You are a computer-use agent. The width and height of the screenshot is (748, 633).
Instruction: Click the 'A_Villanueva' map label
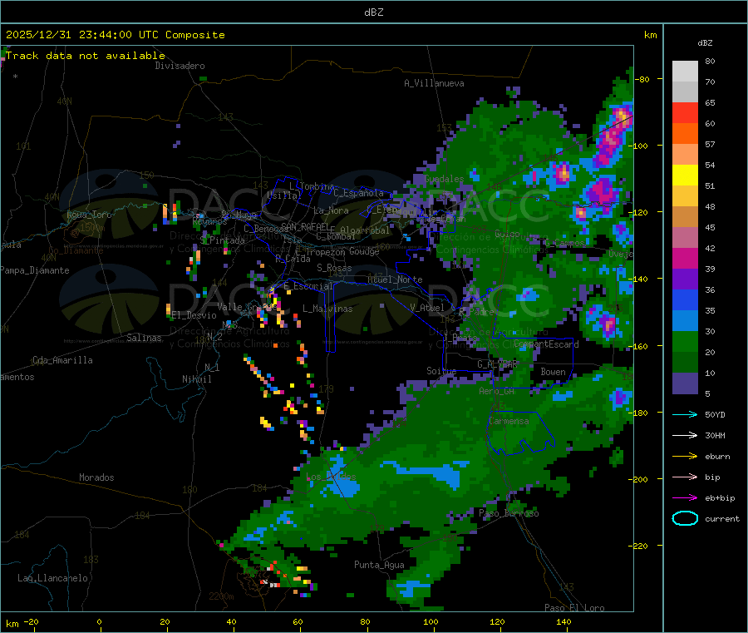pos(434,83)
